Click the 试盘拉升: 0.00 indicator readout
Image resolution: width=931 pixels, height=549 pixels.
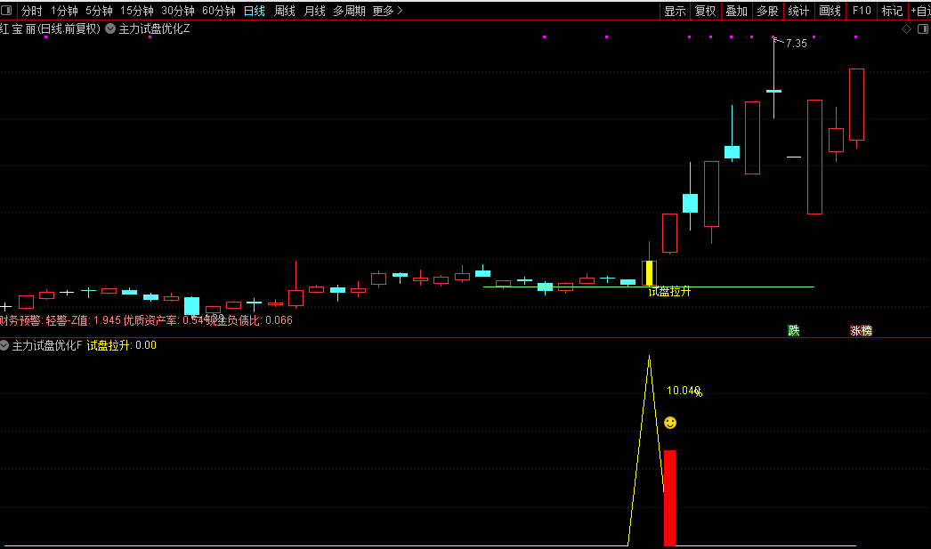122,345
